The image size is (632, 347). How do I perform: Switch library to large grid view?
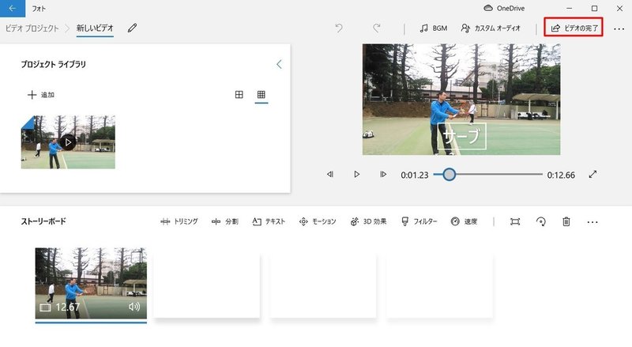click(x=239, y=94)
